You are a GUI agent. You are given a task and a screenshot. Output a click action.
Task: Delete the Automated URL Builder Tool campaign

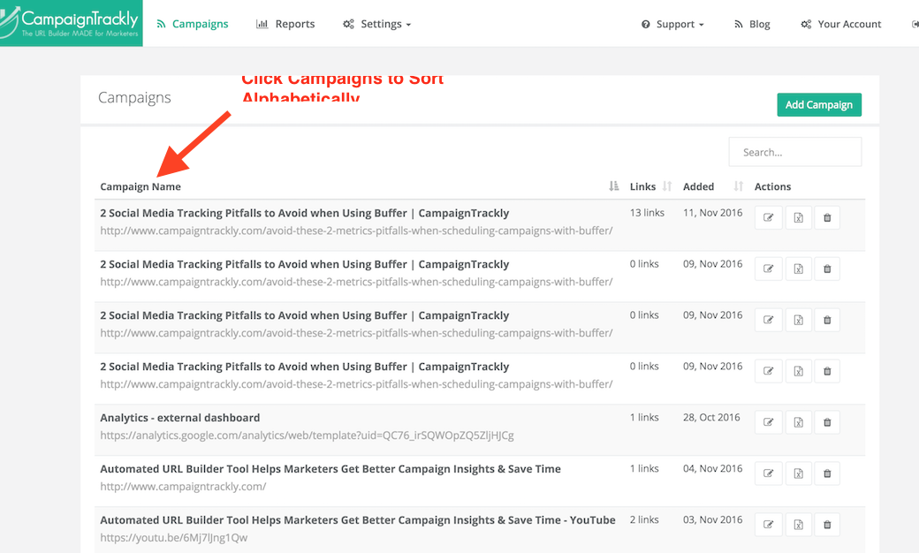827,473
